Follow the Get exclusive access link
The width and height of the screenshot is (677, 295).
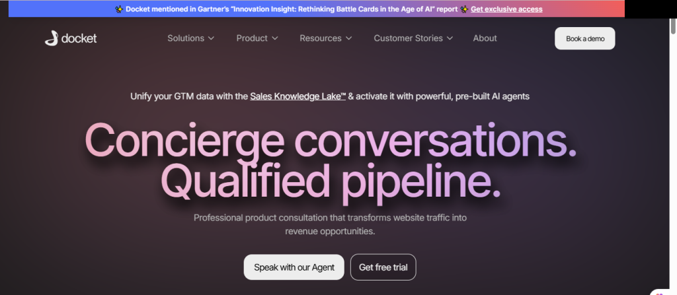tap(506, 9)
